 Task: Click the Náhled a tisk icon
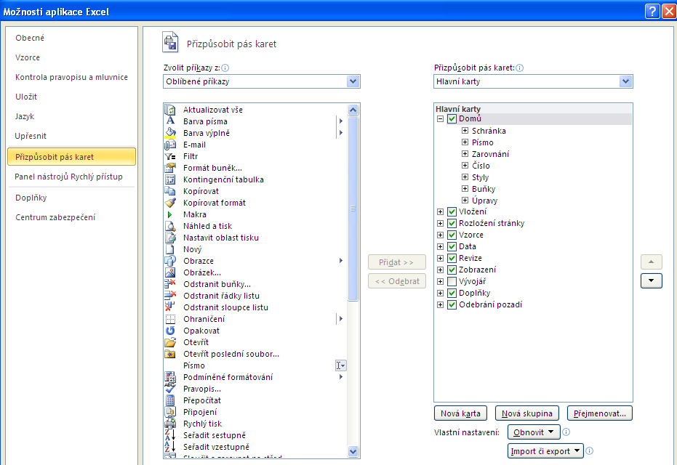point(170,226)
